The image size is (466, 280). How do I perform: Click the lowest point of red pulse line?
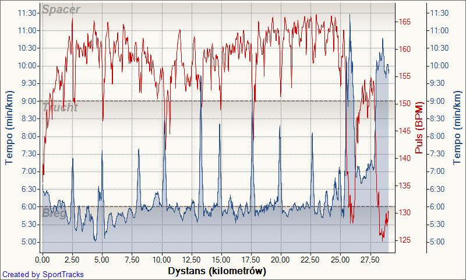(383, 240)
